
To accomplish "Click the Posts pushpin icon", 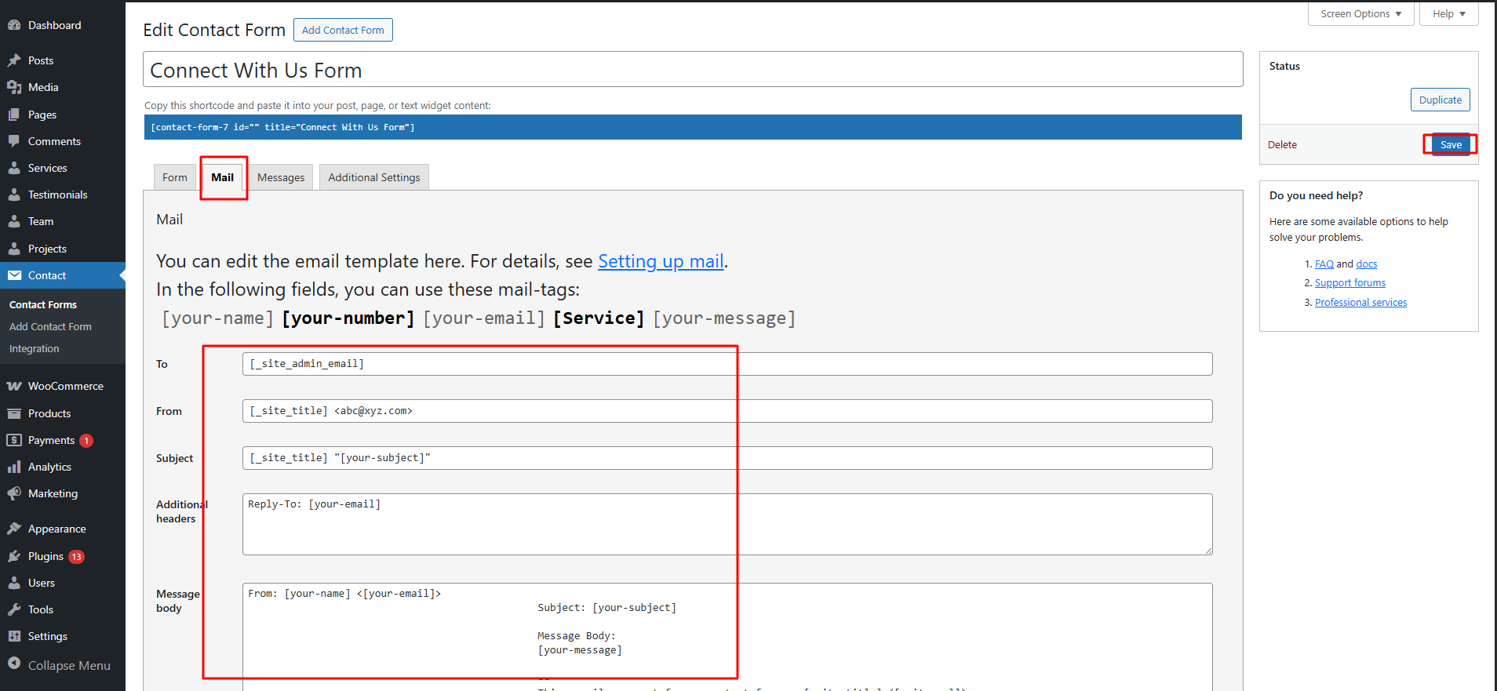I will pos(14,60).
